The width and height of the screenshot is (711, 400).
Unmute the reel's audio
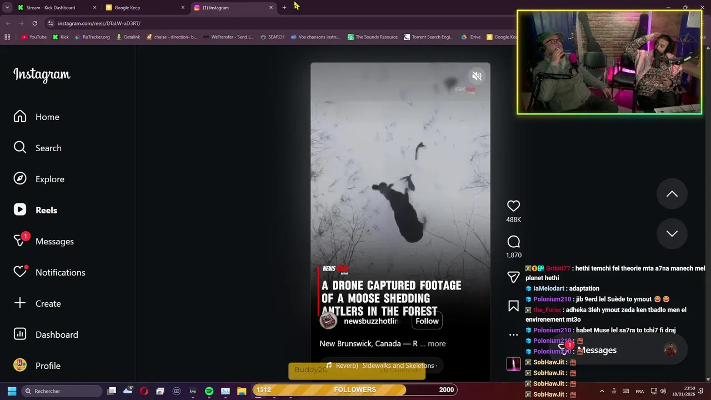(477, 76)
